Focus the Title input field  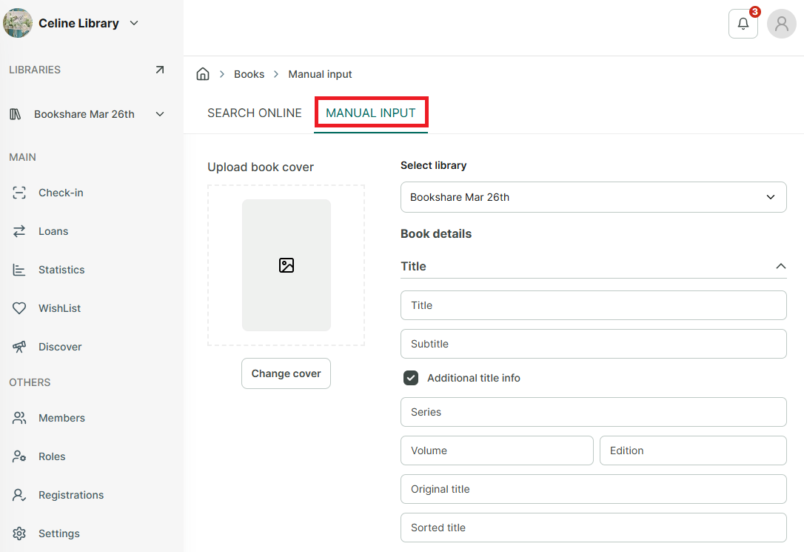[593, 305]
